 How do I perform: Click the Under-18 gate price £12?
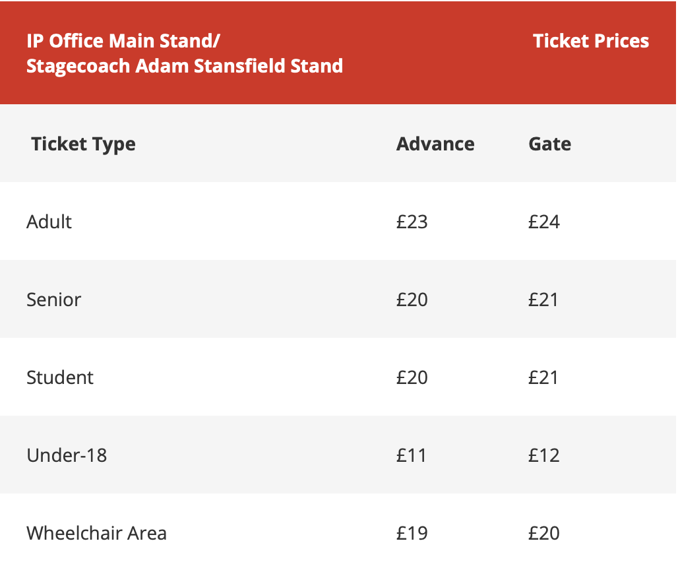544,455
